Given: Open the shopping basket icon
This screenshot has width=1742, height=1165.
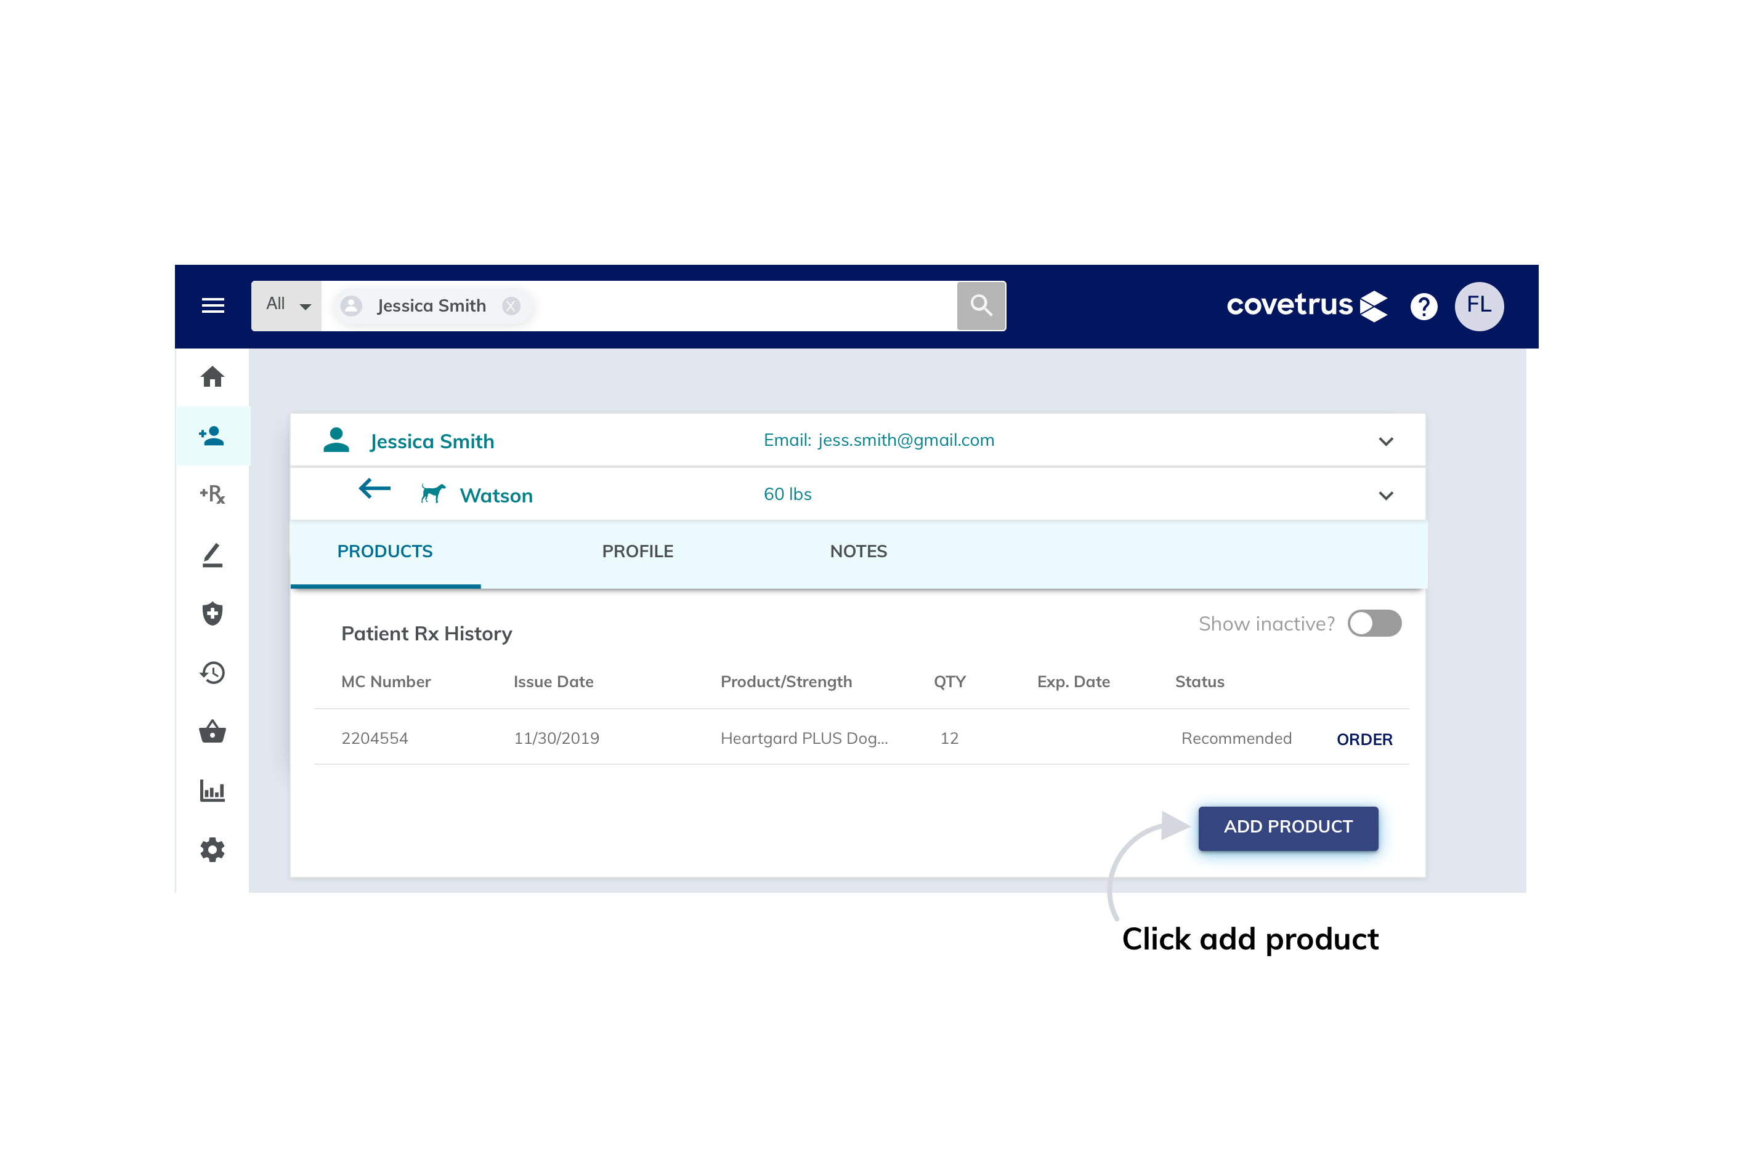Looking at the screenshot, I should (213, 732).
